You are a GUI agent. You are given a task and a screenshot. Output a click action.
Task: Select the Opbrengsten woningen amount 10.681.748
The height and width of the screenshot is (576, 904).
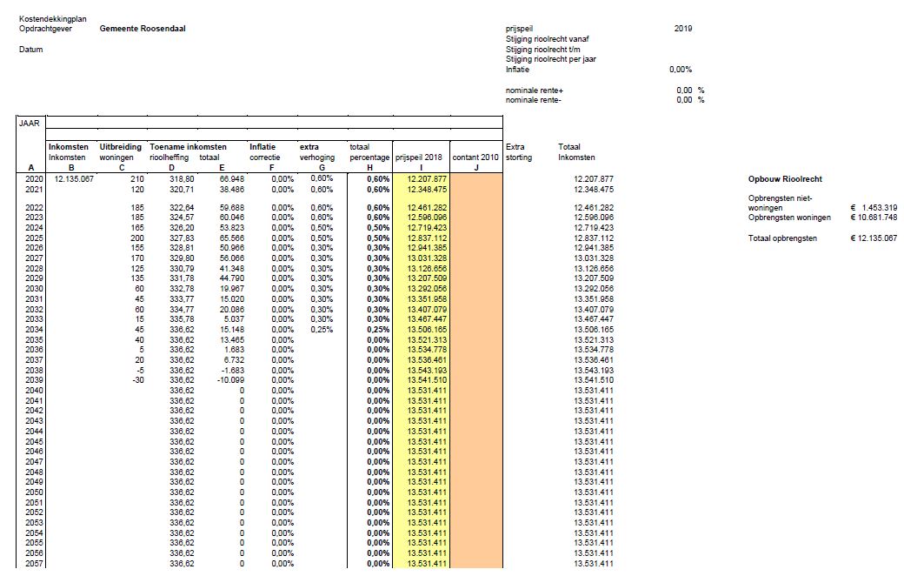pyautogui.click(x=874, y=217)
